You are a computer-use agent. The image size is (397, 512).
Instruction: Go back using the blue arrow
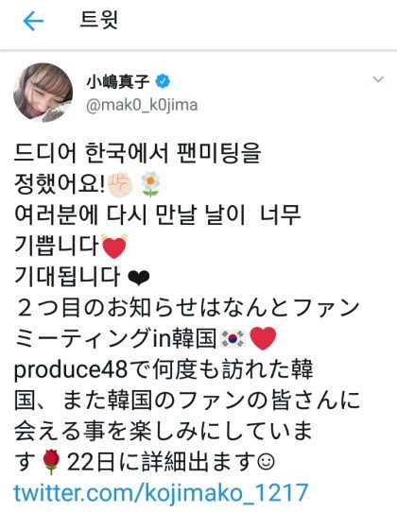[x=33, y=21]
